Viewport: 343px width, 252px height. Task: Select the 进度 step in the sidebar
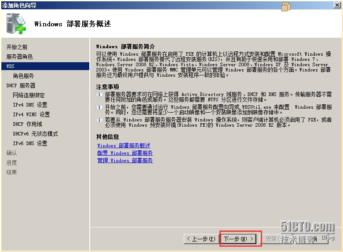tap(11, 163)
